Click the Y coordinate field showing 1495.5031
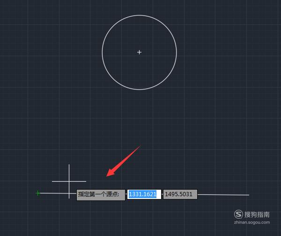This screenshot has height=236, width=281. (x=180, y=194)
